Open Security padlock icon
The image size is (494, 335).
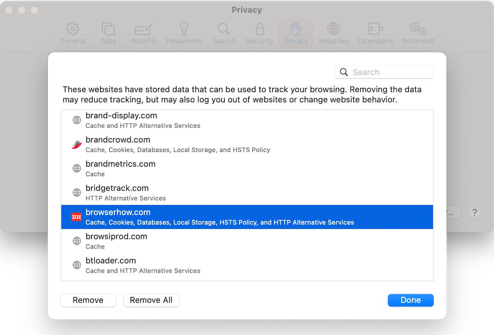[260, 29]
